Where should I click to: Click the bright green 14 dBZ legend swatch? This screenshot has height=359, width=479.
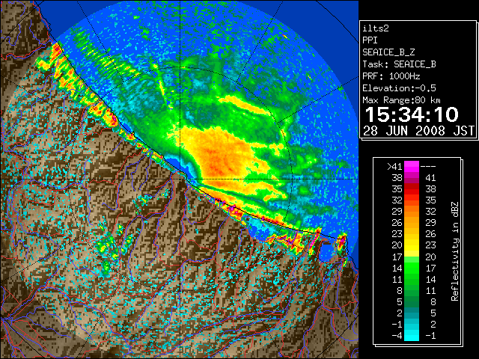coord(412,268)
